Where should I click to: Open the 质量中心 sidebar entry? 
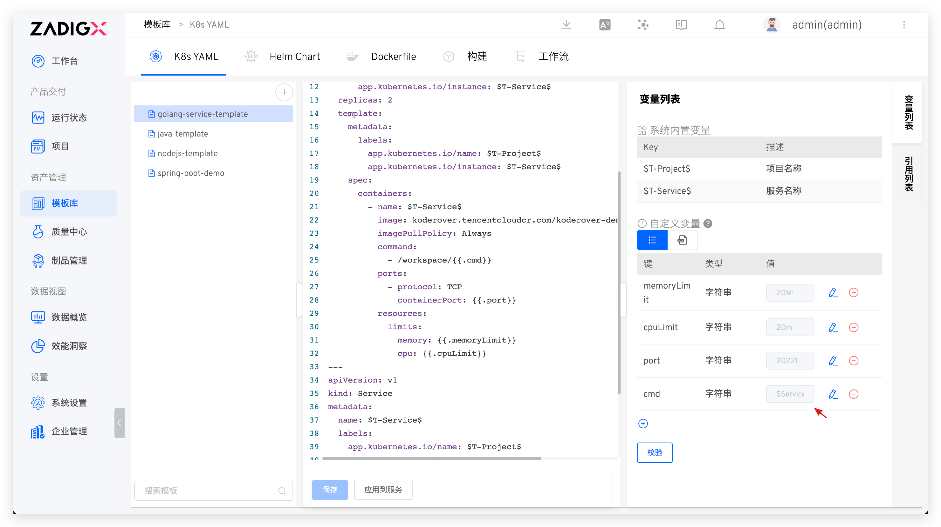coord(69,231)
